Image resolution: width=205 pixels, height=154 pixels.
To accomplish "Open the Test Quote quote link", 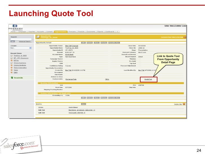I will coord(77,113).
